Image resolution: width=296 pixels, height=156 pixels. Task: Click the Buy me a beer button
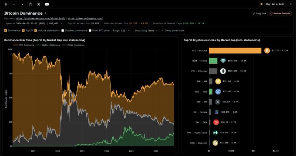click(272, 4)
